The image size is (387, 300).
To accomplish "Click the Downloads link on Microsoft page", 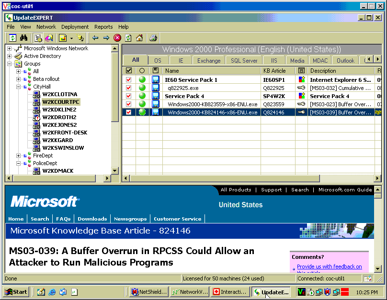I will (92, 219).
